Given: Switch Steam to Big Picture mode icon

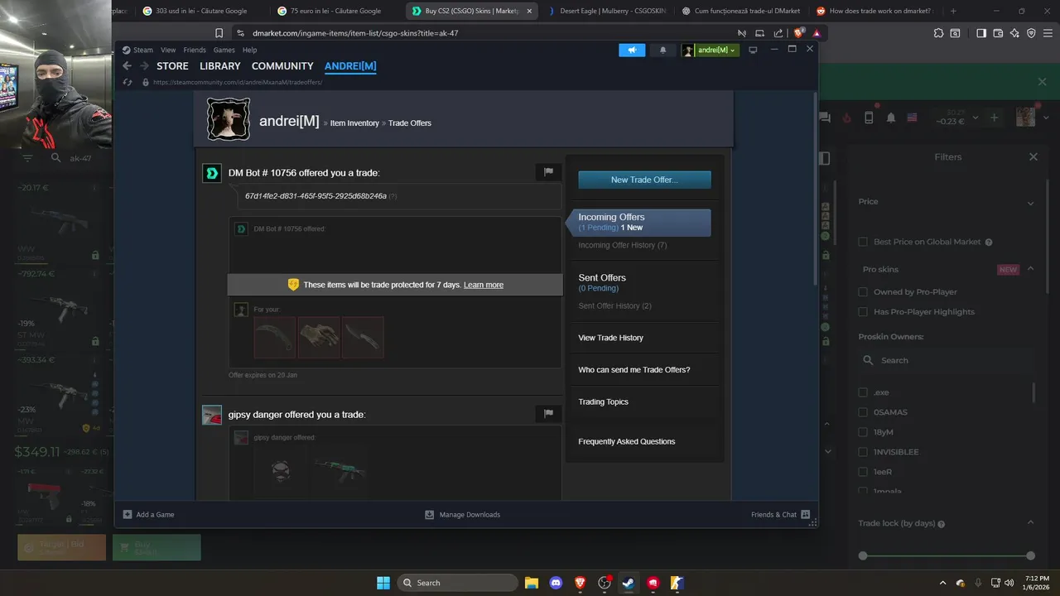Looking at the screenshot, I should tap(753, 50).
